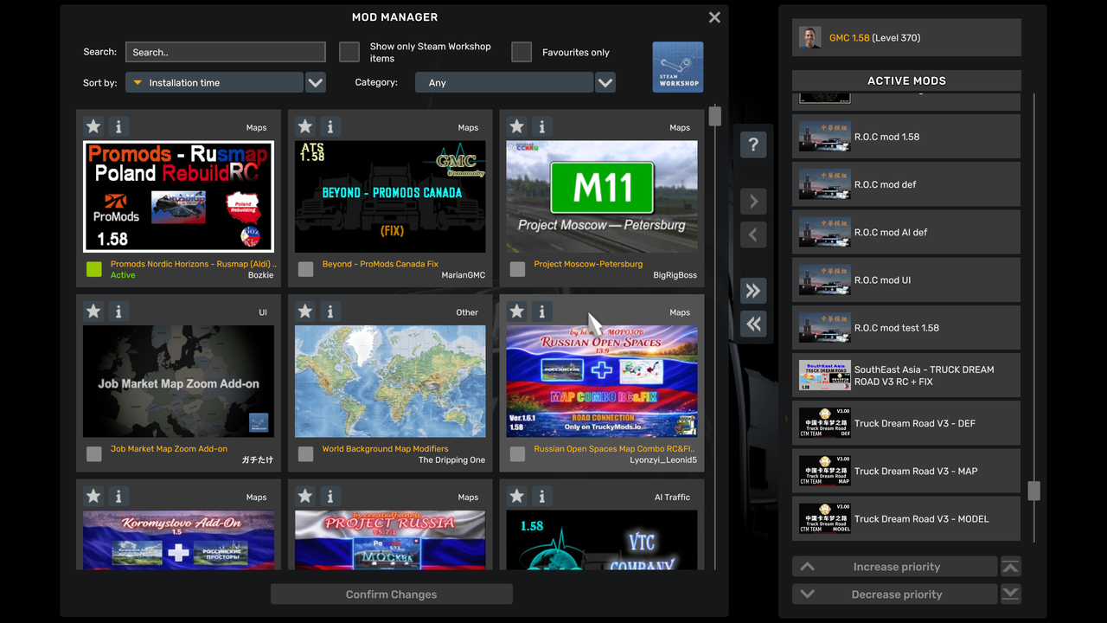Activate selected mod with single right arrow

pyautogui.click(x=753, y=202)
